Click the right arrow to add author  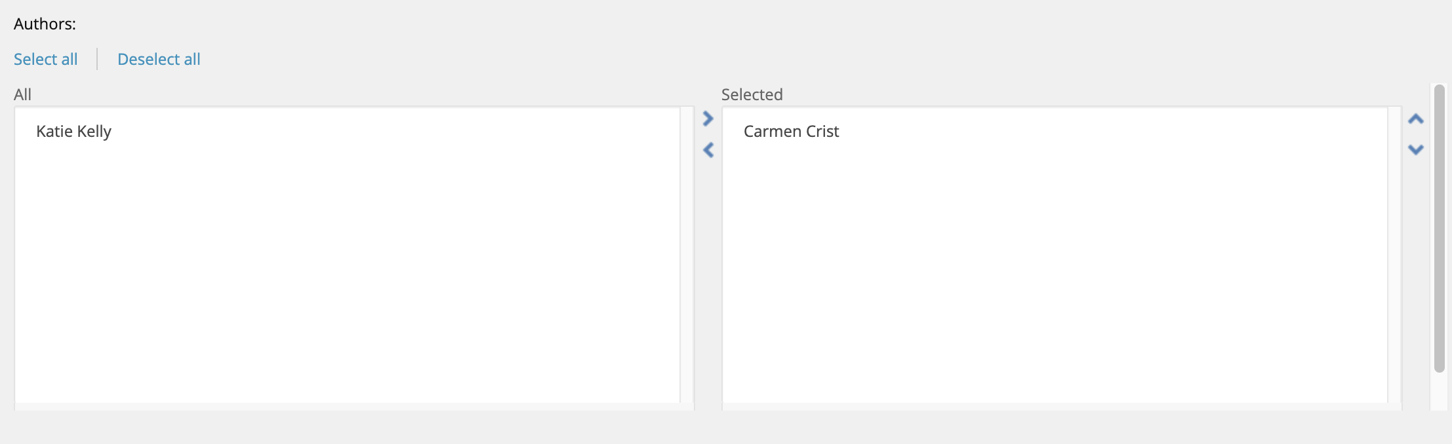coord(708,119)
